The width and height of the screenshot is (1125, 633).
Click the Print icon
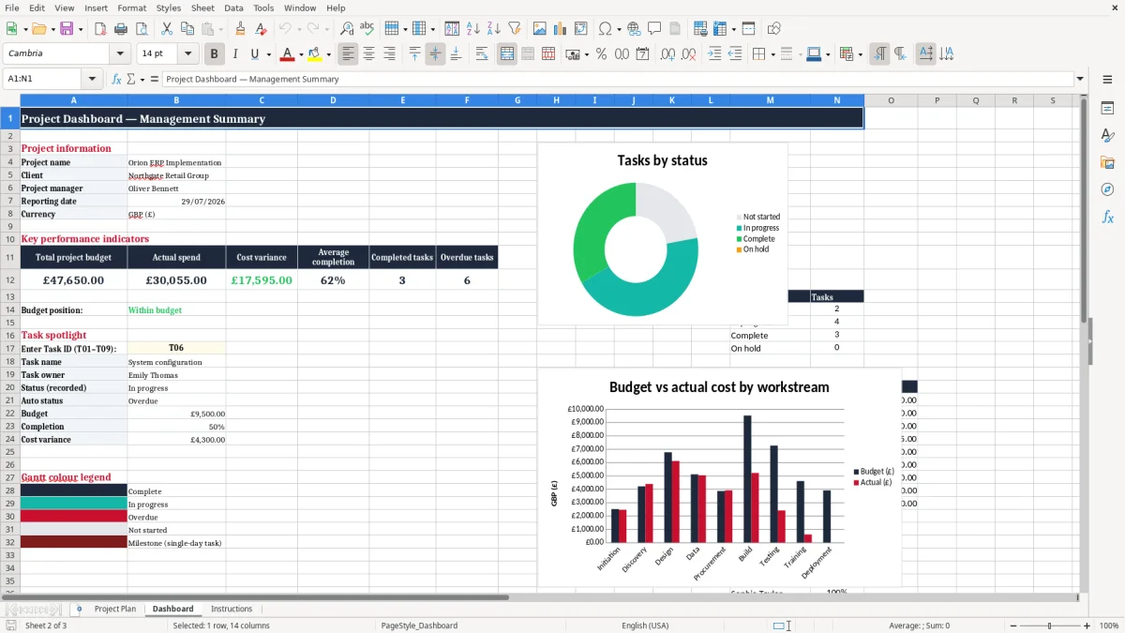pos(120,29)
